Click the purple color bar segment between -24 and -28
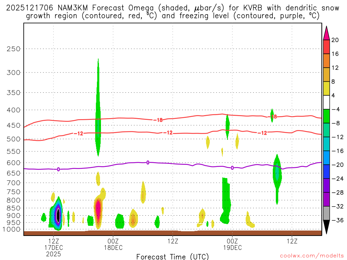The width and height of the screenshot is (347, 260). pos(326,186)
